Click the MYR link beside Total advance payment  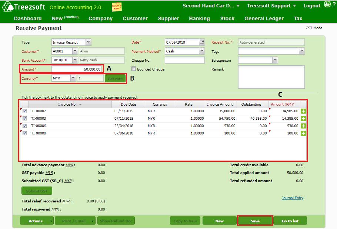(69, 165)
